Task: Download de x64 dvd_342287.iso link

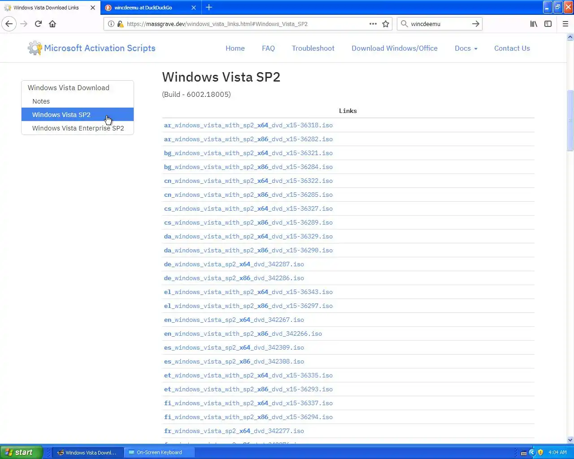Action: [234, 264]
